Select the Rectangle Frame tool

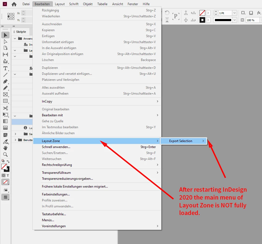[x=5, y=94]
